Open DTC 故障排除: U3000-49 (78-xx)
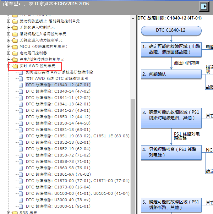The height and width of the screenshot is (214, 213). tap(58, 200)
